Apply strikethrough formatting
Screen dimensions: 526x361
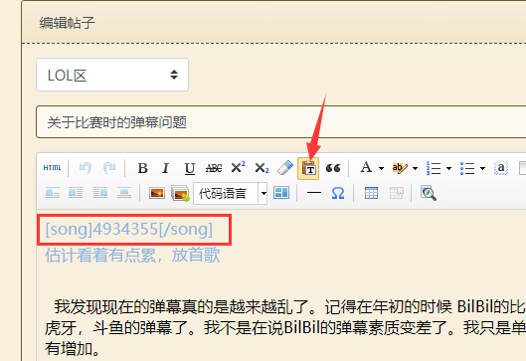pyautogui.click(x=214, y=168)
